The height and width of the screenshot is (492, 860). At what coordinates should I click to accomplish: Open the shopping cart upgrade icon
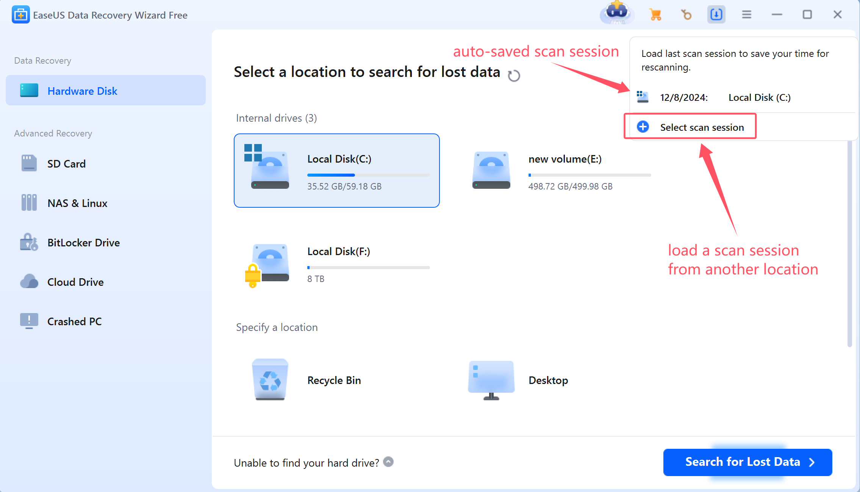[655, 15]
